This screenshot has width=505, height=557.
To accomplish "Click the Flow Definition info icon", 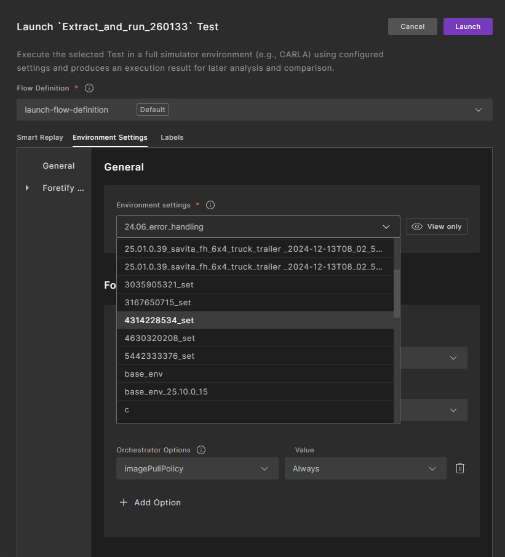I will [89, 88].
